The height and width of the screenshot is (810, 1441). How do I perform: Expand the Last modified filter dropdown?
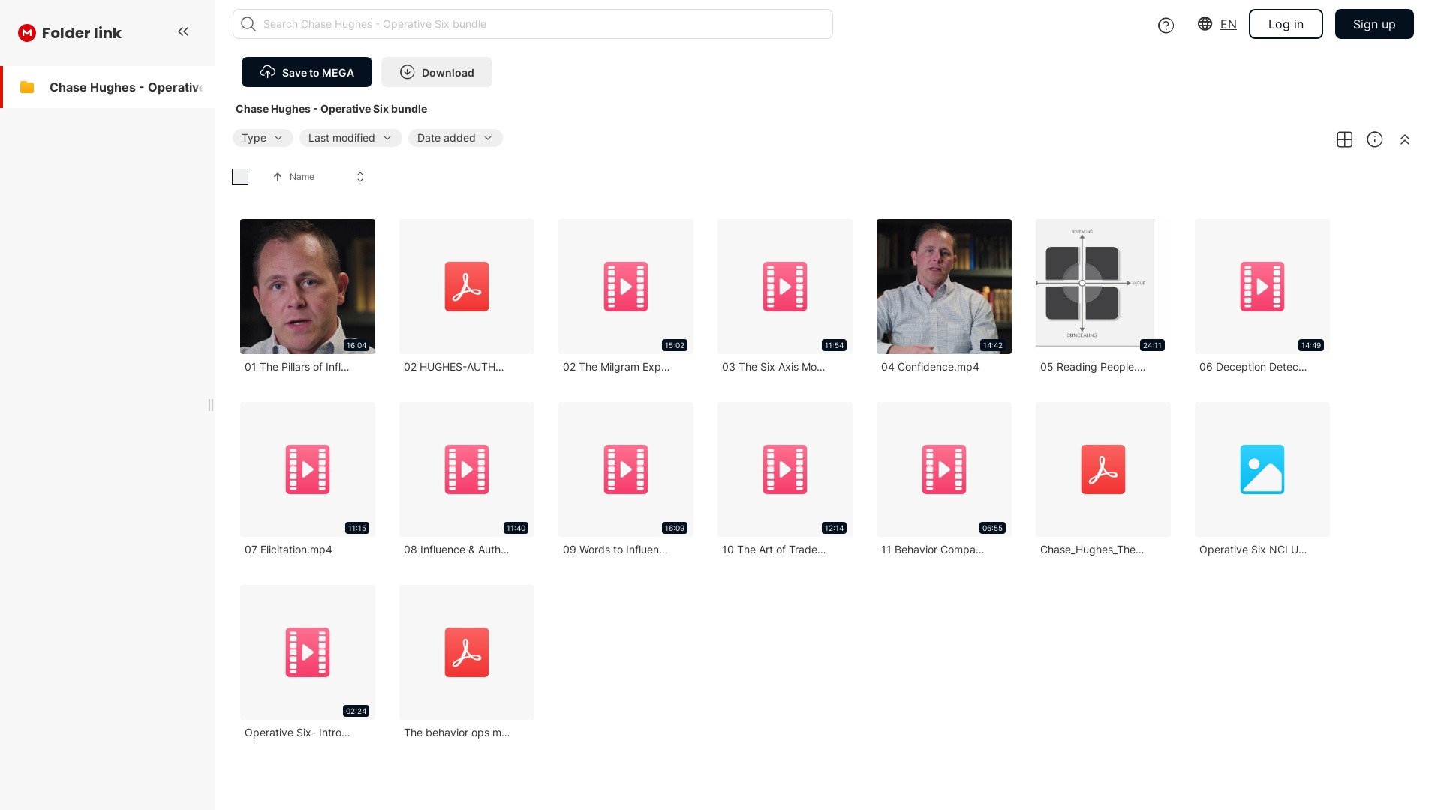[350, 138]
